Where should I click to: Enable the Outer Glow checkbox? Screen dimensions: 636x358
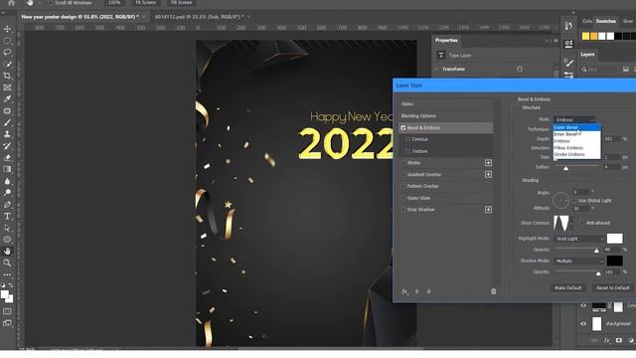point(403,198)
